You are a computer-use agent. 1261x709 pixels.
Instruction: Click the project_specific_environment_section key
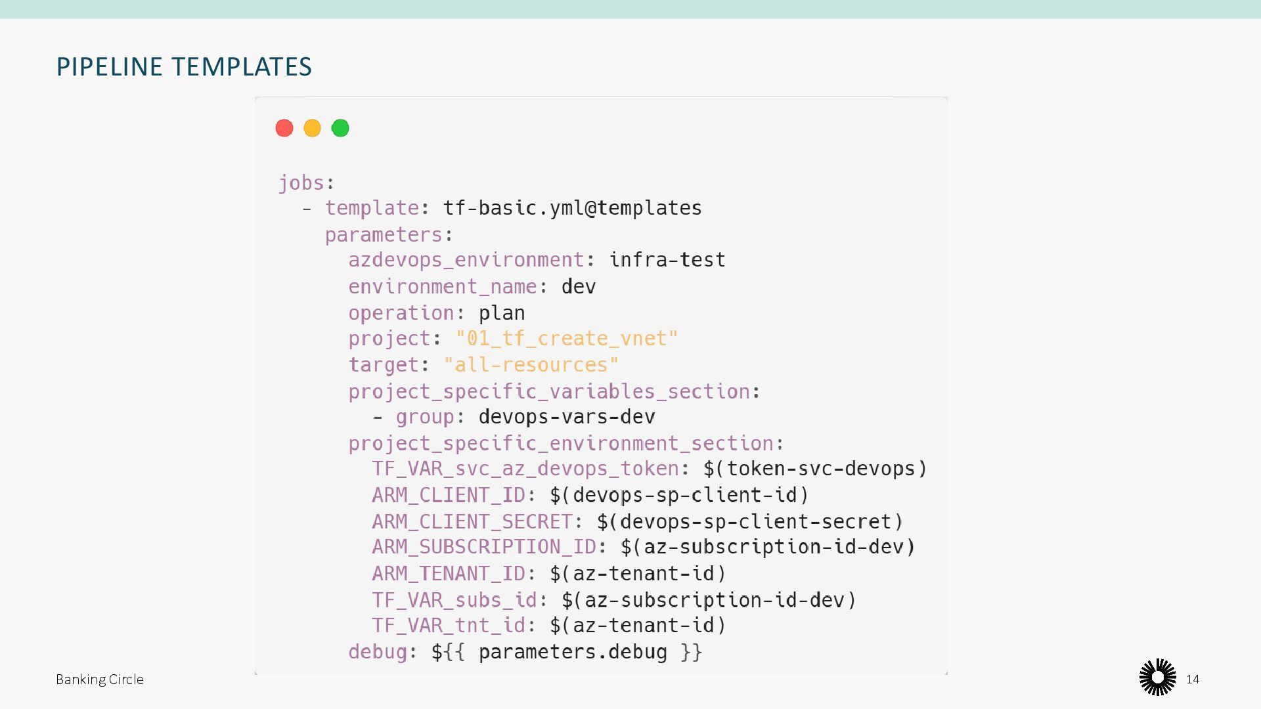pos(561,444)
